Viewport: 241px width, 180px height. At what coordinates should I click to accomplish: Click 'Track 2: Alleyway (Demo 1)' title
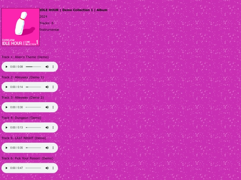[x=23, y=77]
